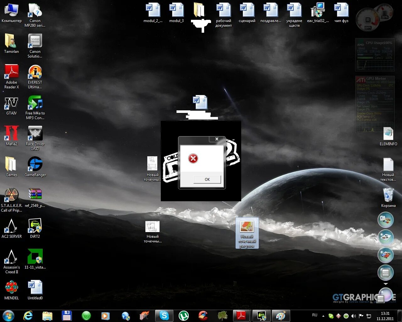Open the поздравле... Word document

(271, 13)
